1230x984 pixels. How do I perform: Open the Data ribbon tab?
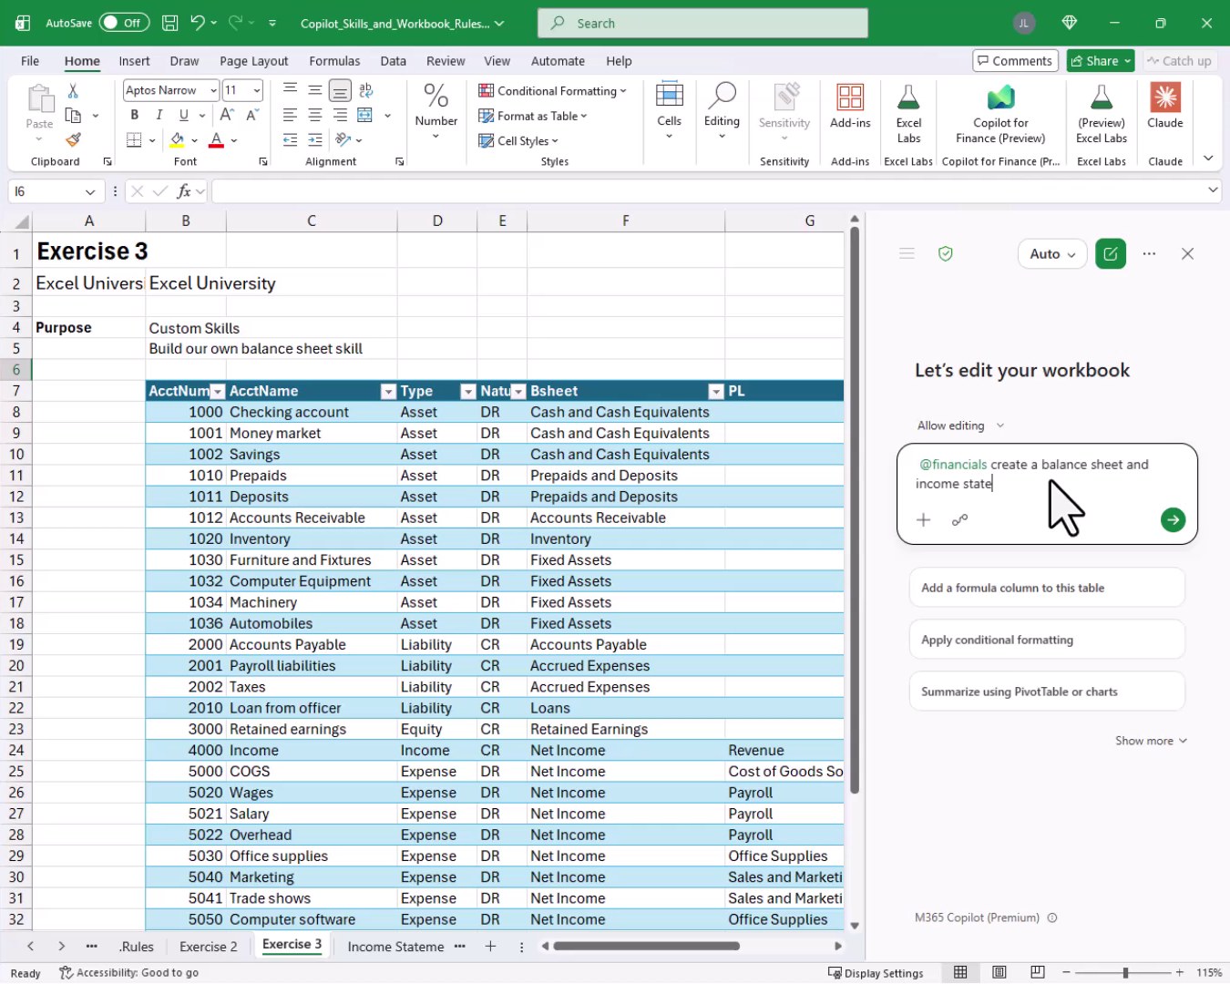tap(393, 61)
